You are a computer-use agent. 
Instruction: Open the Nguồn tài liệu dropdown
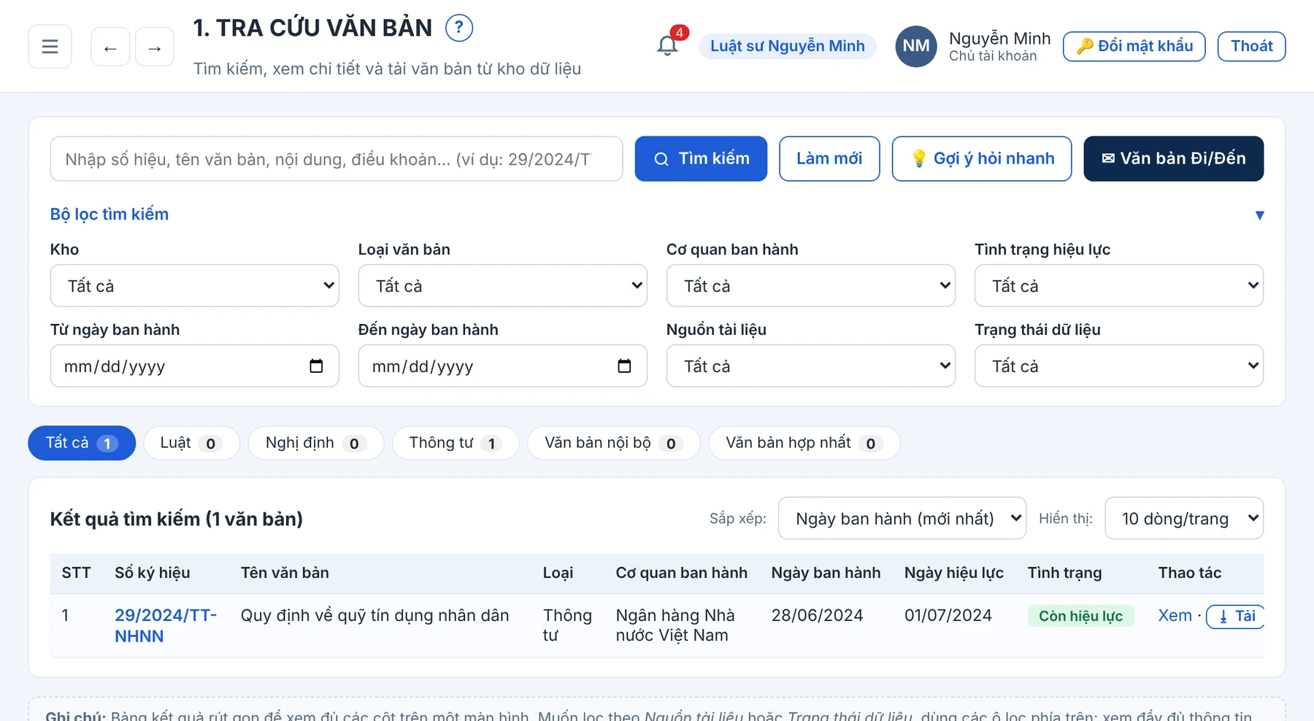point(811,366)
